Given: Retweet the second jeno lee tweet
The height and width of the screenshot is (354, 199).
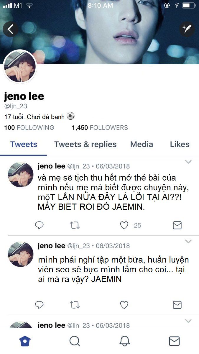Looking at the screenshot, I should tap(75, 305).
